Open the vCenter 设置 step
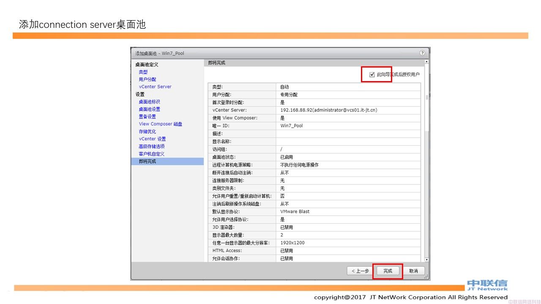Viewport: 541px width, 304px height. [152, 139]
